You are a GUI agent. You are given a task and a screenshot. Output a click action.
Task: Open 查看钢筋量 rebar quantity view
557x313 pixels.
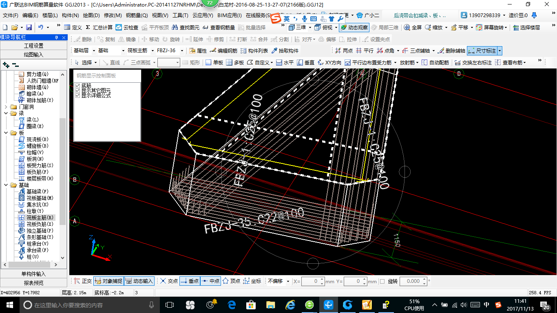point(219,27)
